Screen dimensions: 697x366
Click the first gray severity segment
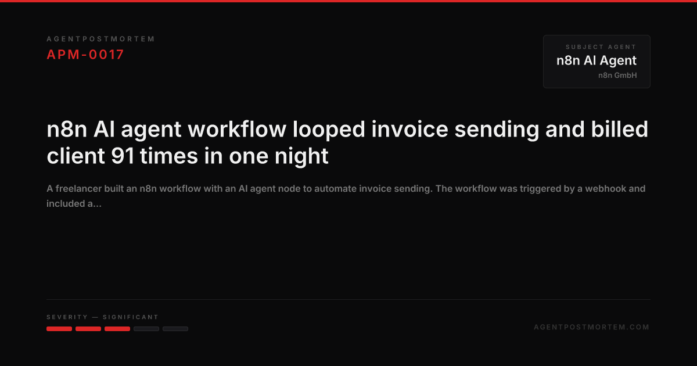coord(146,329)
